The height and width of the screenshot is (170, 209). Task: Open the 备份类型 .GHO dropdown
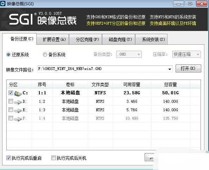coord(129,54)
